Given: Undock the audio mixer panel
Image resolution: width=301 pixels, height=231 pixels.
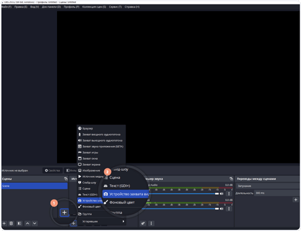Looking at the screenshot, I should point(231,179).
